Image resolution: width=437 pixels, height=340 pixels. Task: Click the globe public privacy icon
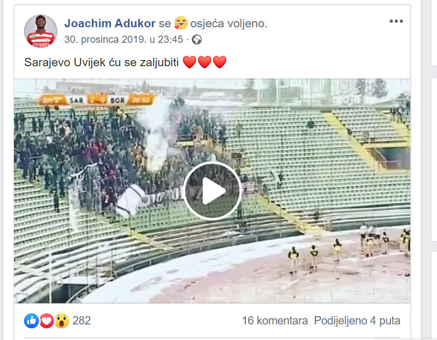tap(197, 40)
